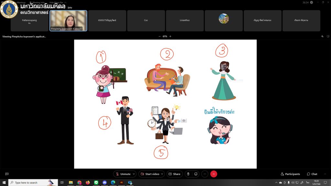The image size is (331, 186).
Task: Zoom in shared content with plus button
Action: click(170, 36)
